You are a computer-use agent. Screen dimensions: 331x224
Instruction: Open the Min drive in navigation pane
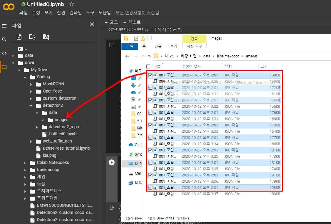click(x=135, y=173)
